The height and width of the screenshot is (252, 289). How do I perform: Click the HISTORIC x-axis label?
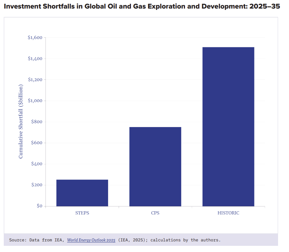[228, 213]
